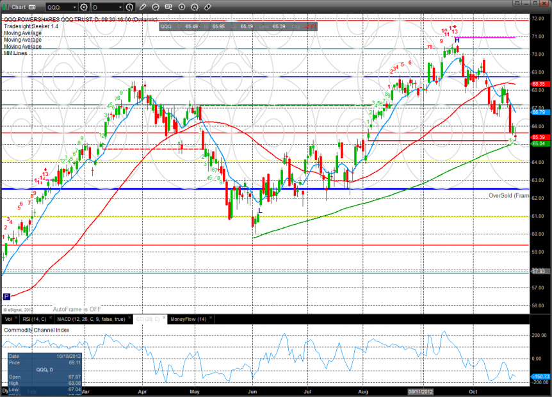Click the Commodity Channel Index label
Image resolution: width=552 pixels, height=397 pixels.
click(x=37, y=330)
